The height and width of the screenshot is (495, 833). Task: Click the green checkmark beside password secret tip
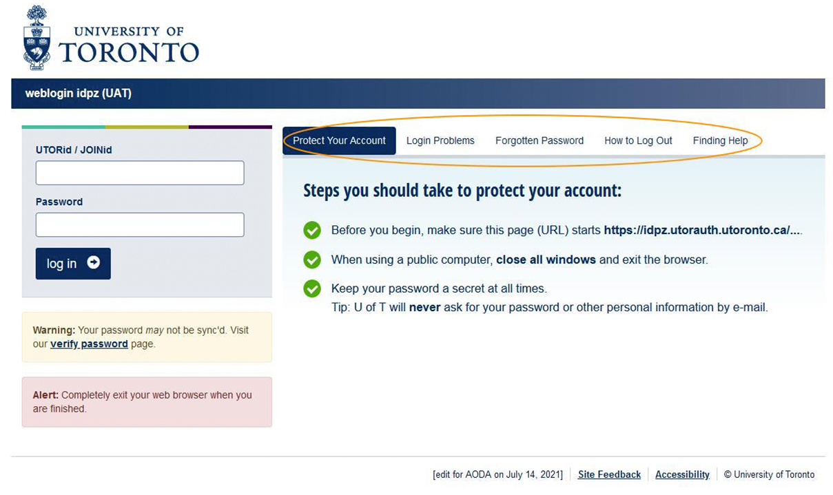[x=312, y=288]
